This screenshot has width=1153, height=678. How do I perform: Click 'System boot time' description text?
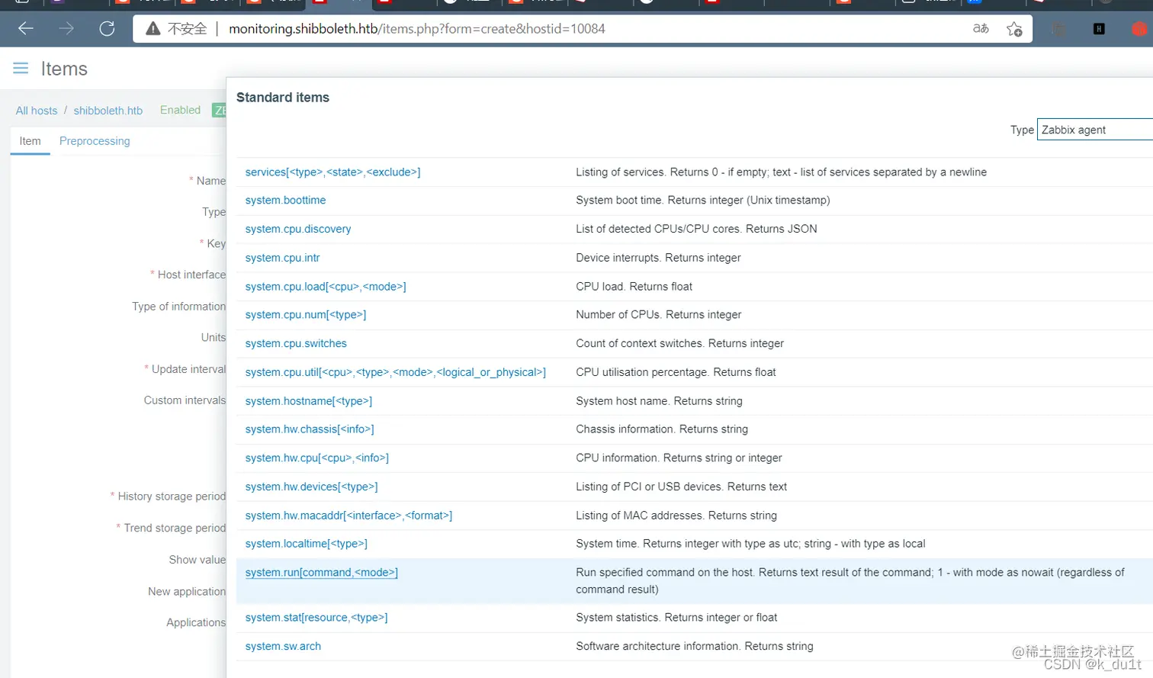click(x=702, y=200)
